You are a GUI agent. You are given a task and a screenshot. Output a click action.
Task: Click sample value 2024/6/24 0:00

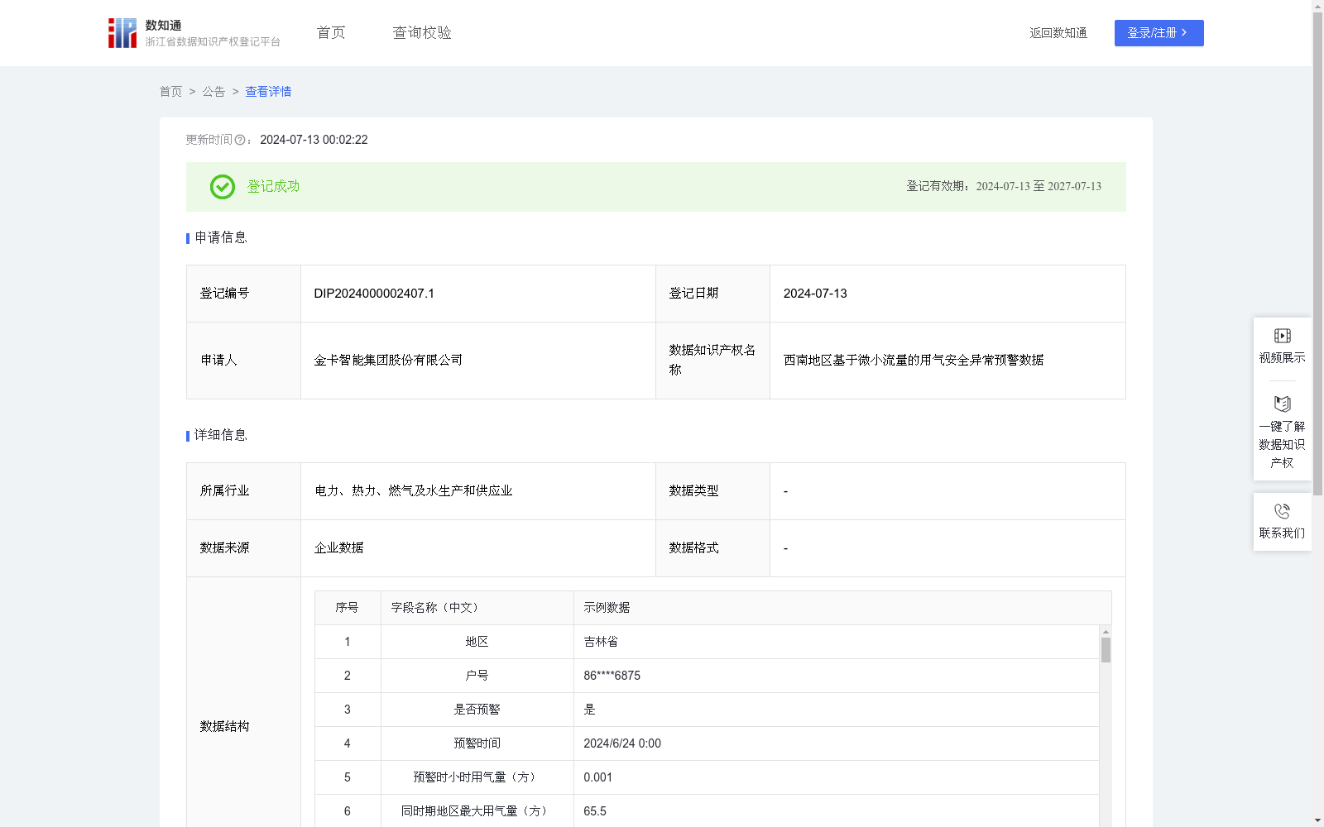point(622,743)
